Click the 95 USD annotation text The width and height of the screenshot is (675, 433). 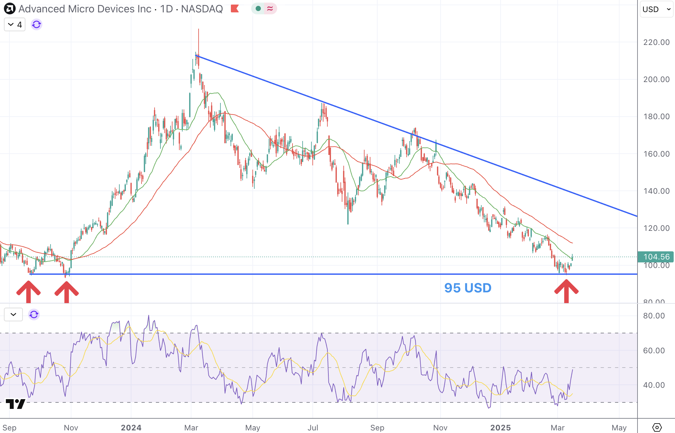468,288
